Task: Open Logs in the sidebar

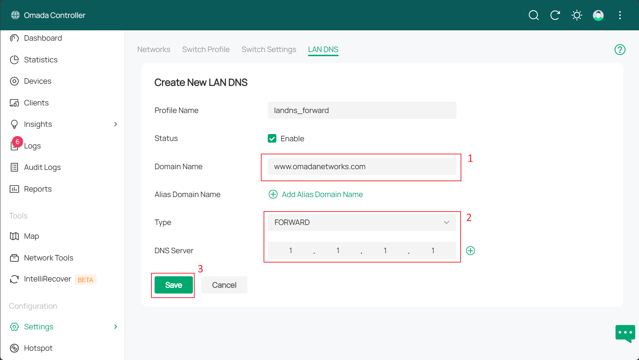Action: pos(32,146)
